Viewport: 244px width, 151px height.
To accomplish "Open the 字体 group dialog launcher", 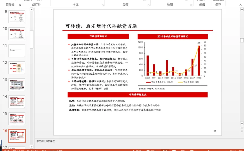I will tap(103, 5).
